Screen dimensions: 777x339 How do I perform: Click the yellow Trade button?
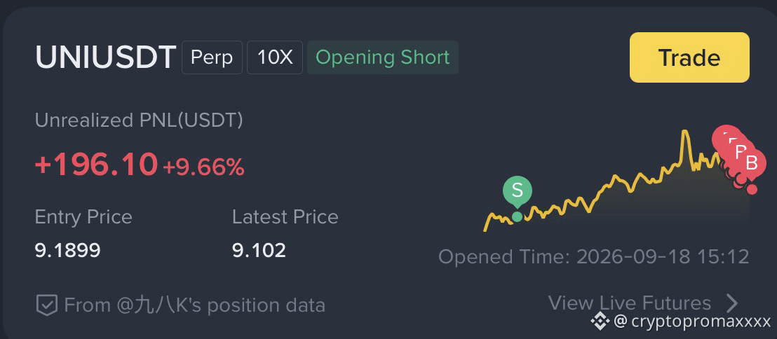689,57
